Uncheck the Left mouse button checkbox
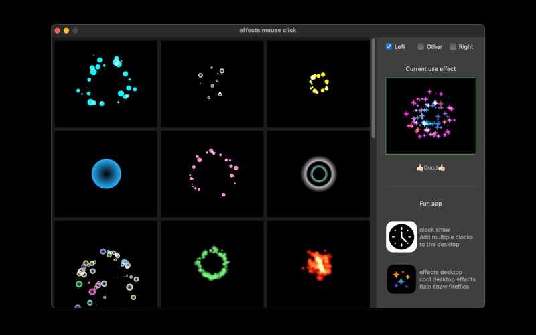 [389, 47]
